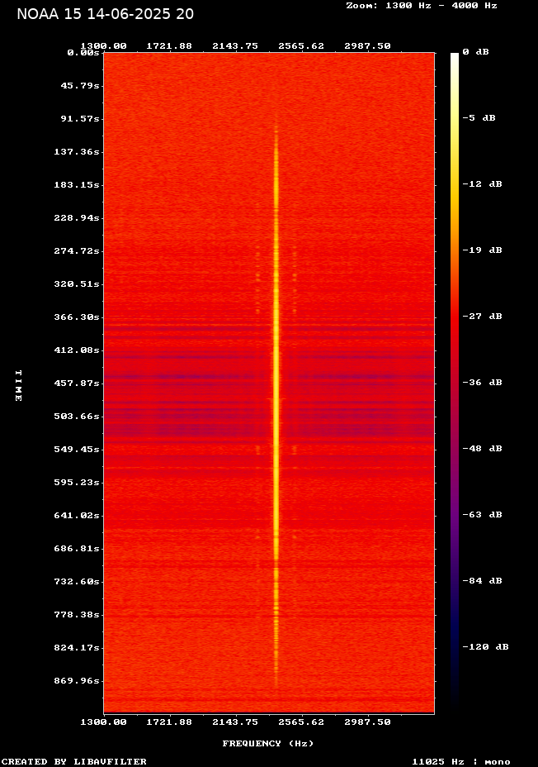Select the -120 dB color scale label
The height and width of the screenshot is (767, 538).
(485, 647)
